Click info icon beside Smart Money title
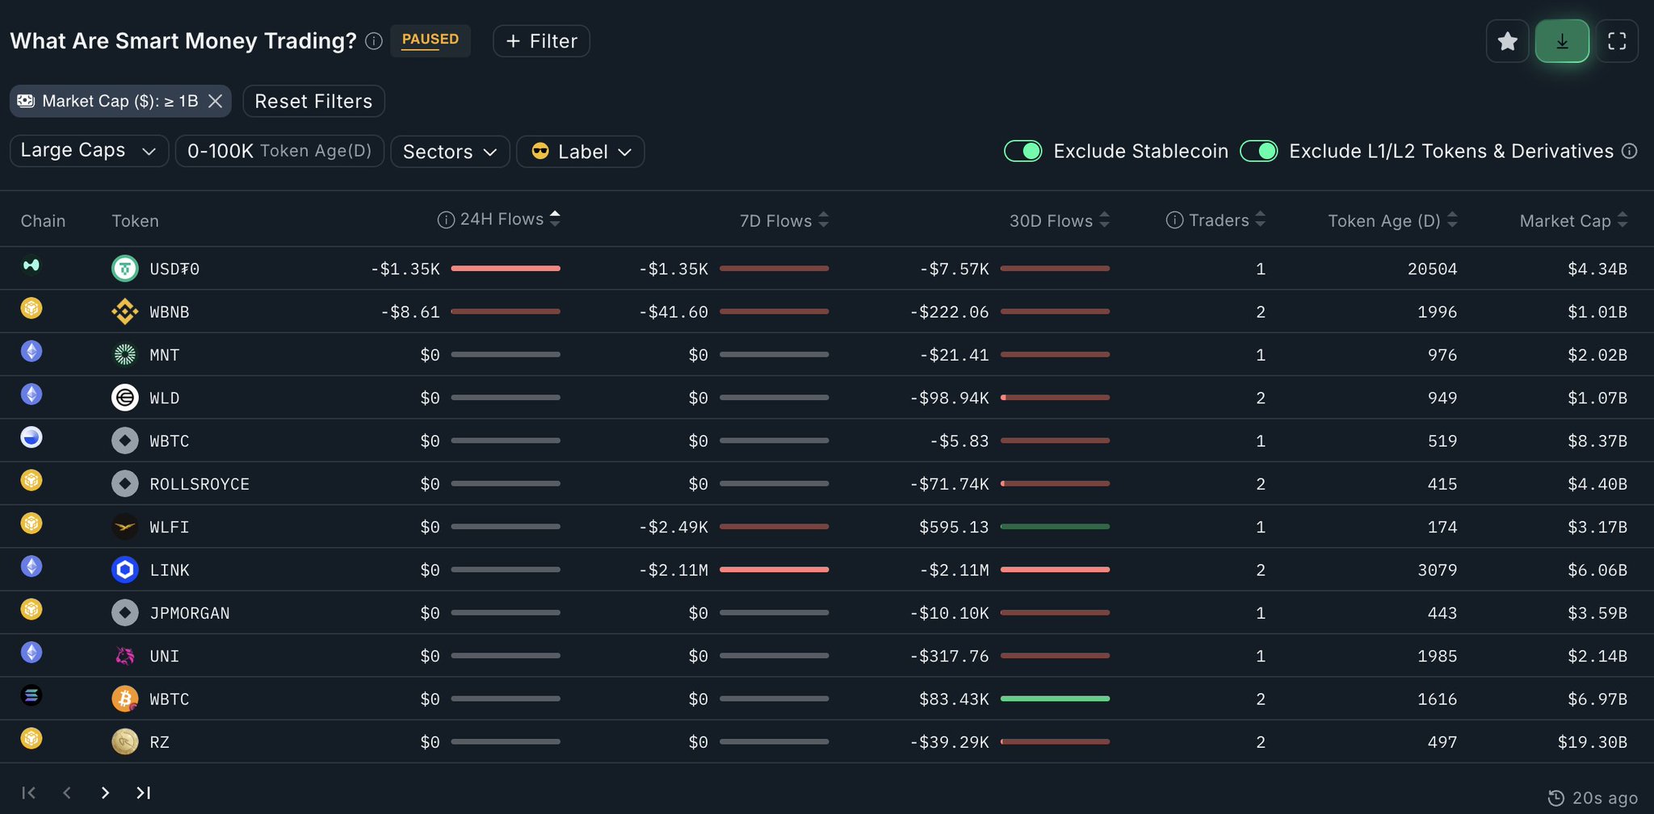Screen dimensions: 1654x814 pyautogui.click(x=373, y=41)
